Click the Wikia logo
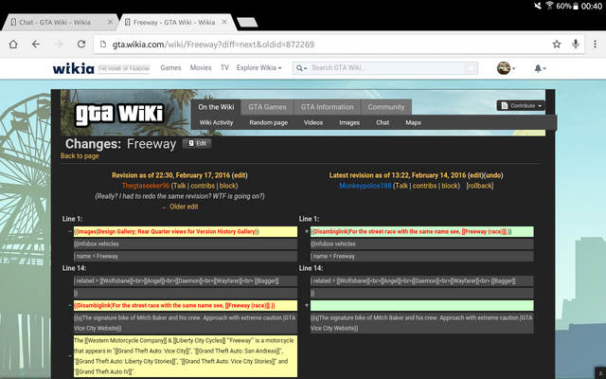 pos(73,68)
